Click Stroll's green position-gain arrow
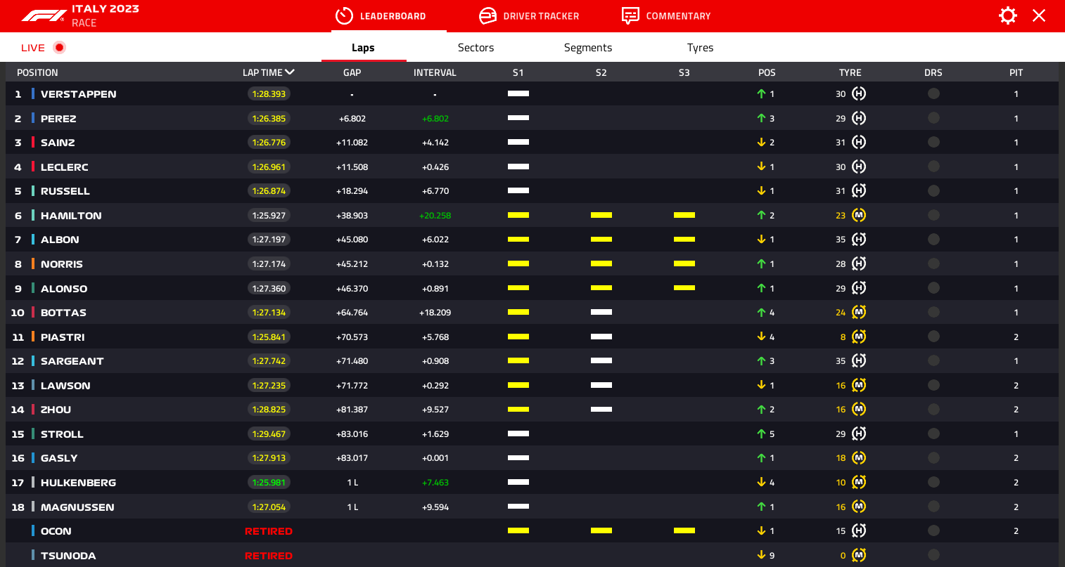The height and width of the screenshot is (567, 1065). (x=761, y=434)
